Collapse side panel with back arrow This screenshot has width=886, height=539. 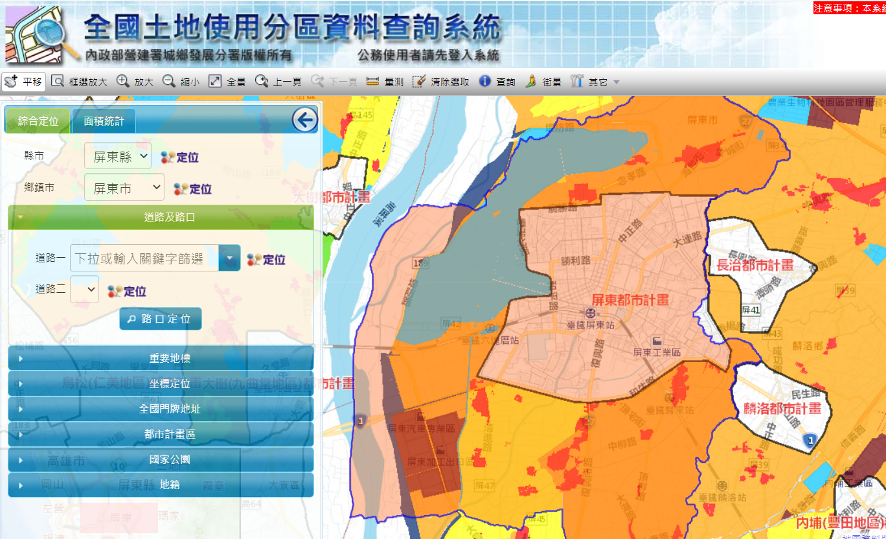pyautogui.click(x=304, y=120)
